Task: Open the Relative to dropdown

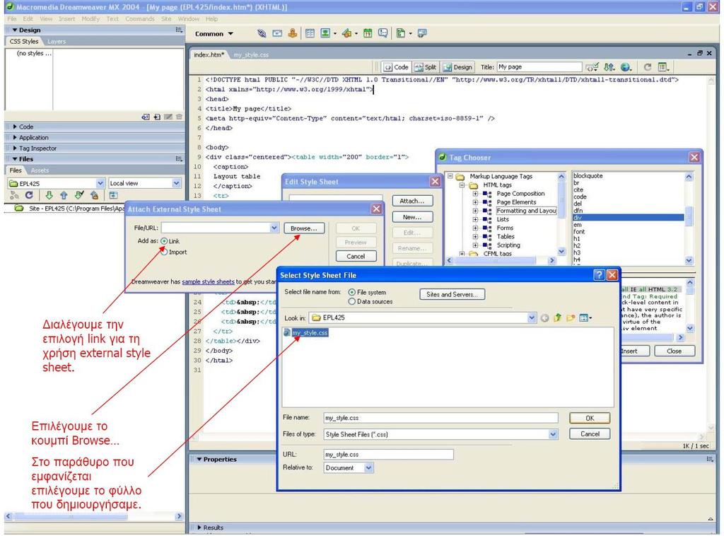Action: click(x=368, y=467)
